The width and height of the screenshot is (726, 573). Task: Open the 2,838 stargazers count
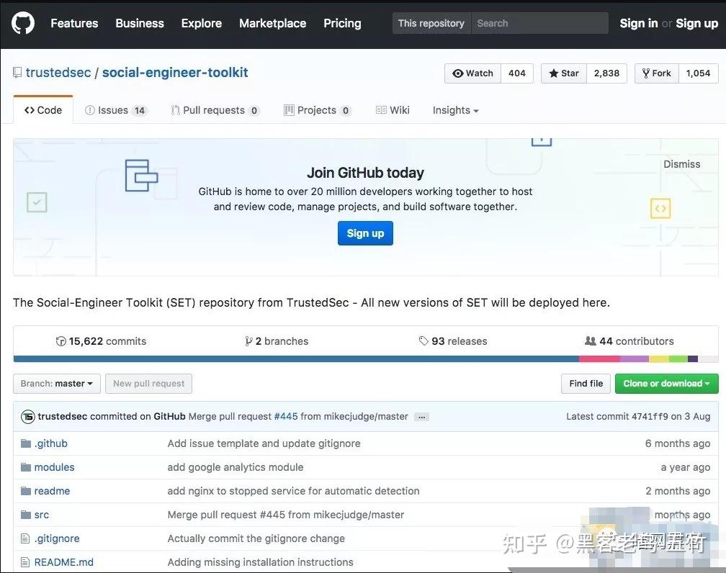point(606,73)
